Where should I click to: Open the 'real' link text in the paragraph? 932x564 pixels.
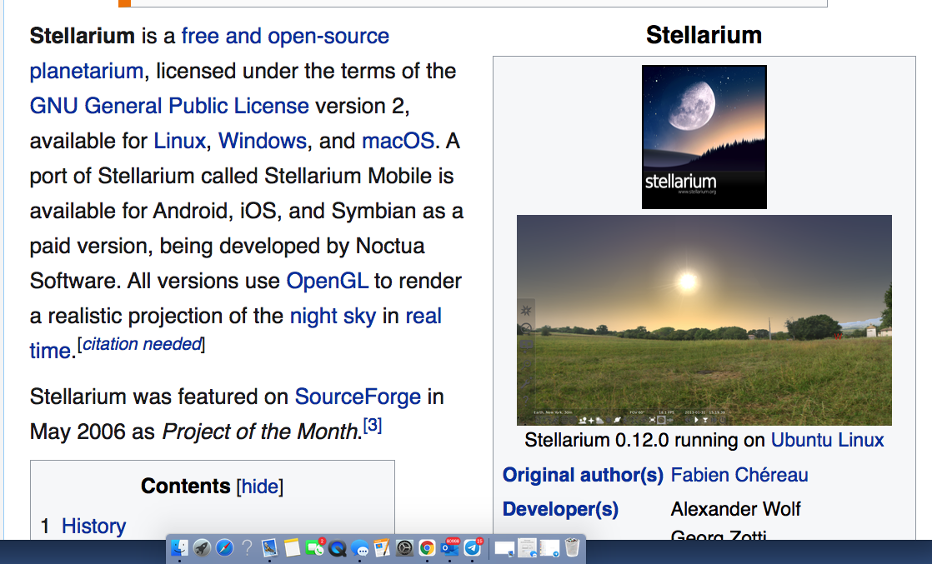click(423, 316)
